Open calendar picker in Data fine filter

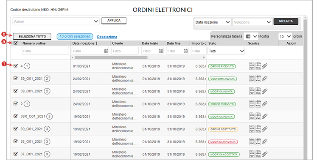click(185, 51)
